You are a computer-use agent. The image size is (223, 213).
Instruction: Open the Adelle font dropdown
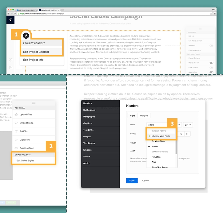[164, 125]
